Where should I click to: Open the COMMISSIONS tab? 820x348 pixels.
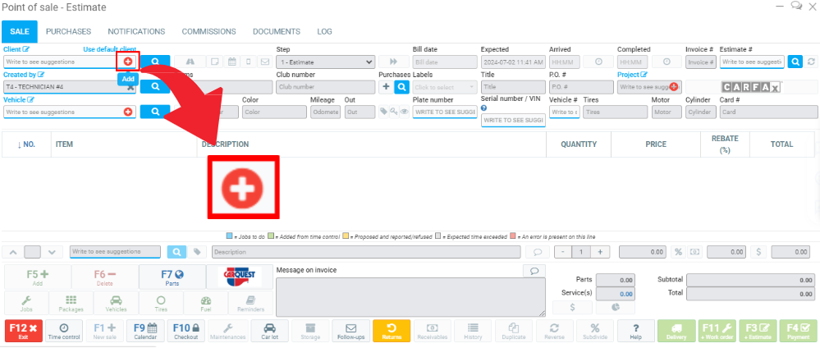pyautogui.click(x=209, y=31)
